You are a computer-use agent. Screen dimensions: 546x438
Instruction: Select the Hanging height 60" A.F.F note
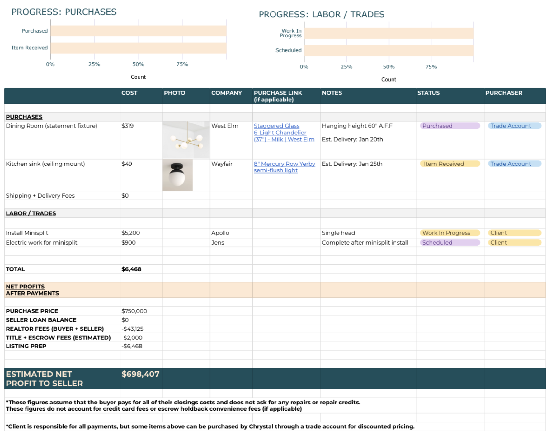(x=357, y=126)
